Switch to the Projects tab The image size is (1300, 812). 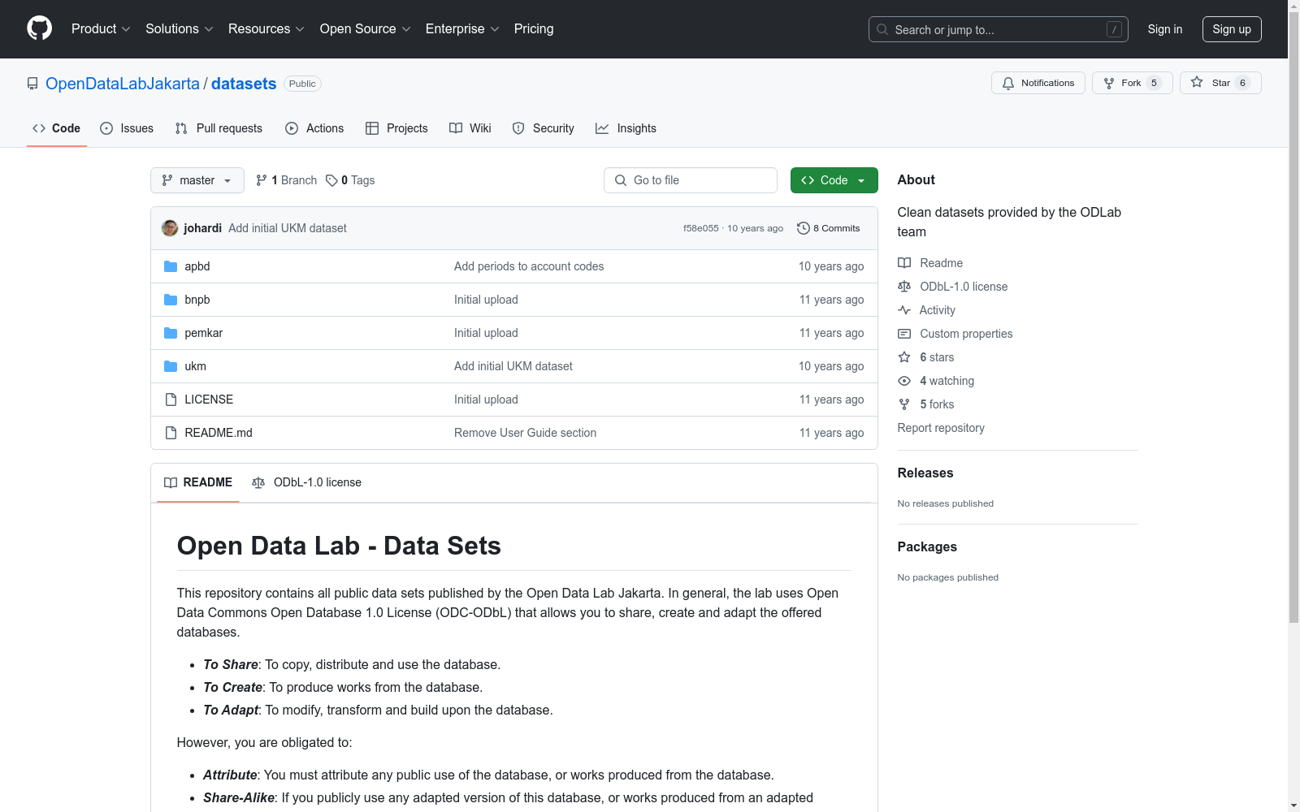pos(396,128)
